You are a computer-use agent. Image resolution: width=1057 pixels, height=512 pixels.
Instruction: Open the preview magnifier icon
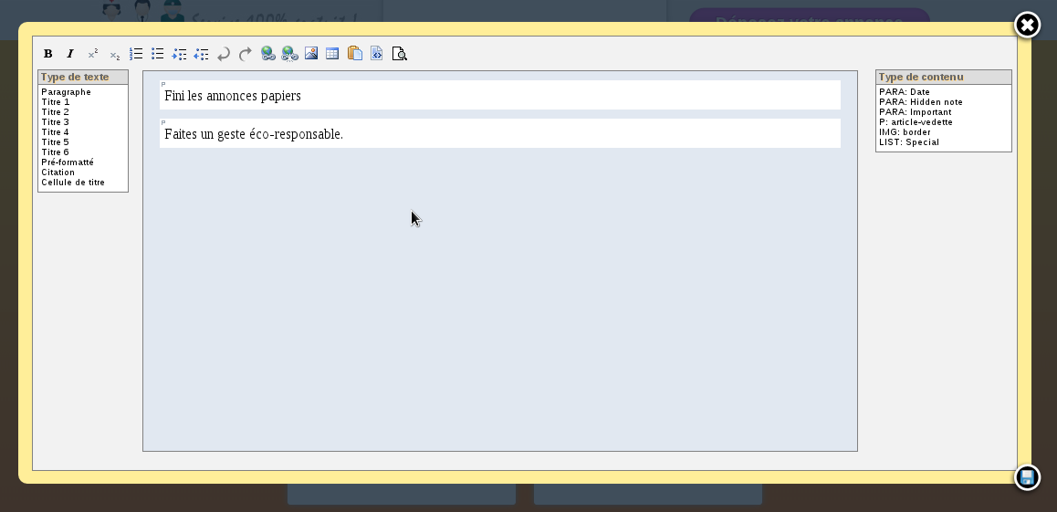tap(399, 54)
